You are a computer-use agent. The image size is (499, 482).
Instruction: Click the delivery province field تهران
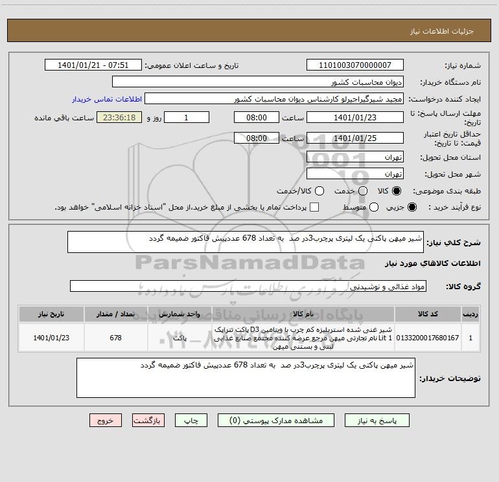click(355, 157)
